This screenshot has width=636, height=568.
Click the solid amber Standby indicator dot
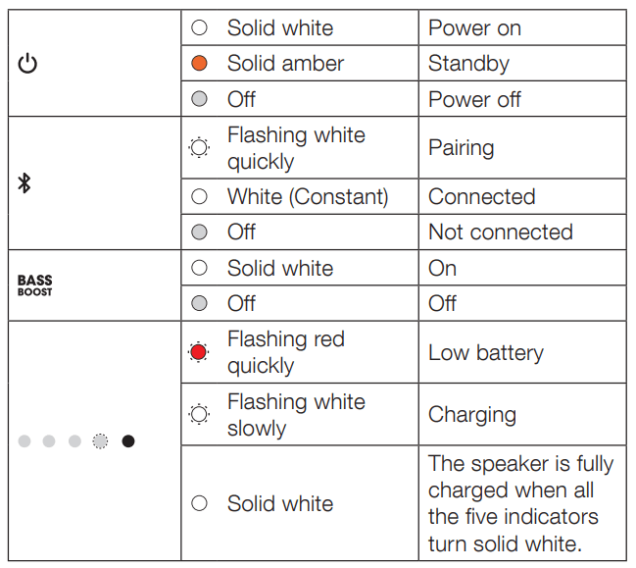pos(200,65)
